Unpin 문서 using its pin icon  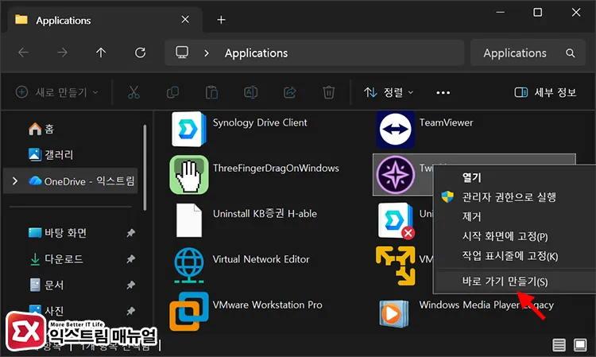pyautogui.click(x=131, y=285)
